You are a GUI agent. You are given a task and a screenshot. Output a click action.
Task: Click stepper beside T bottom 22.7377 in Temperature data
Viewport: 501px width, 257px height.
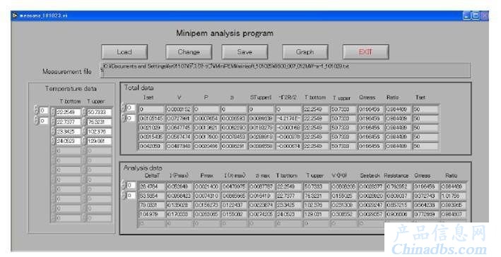[53, 122]
